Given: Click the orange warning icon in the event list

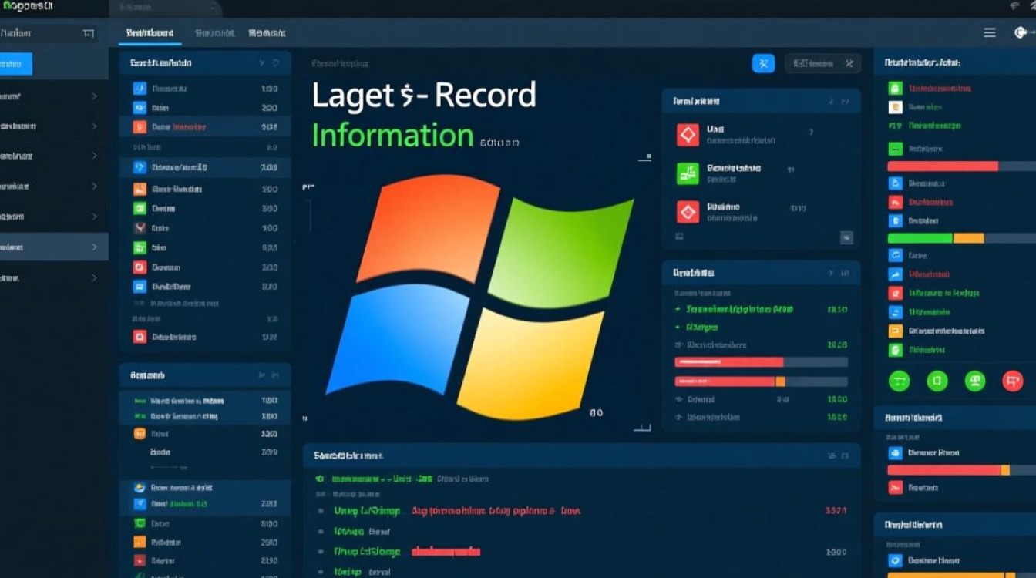Looking at the screenshot, I should pos(142,187).
